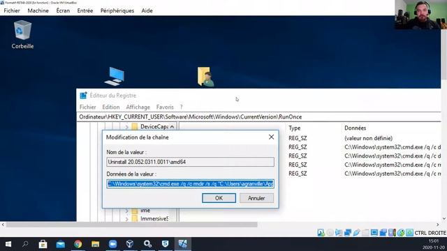Expand the ImmersiveS tree key
This screenshot has height=251, width=447.
pos(127,219)
